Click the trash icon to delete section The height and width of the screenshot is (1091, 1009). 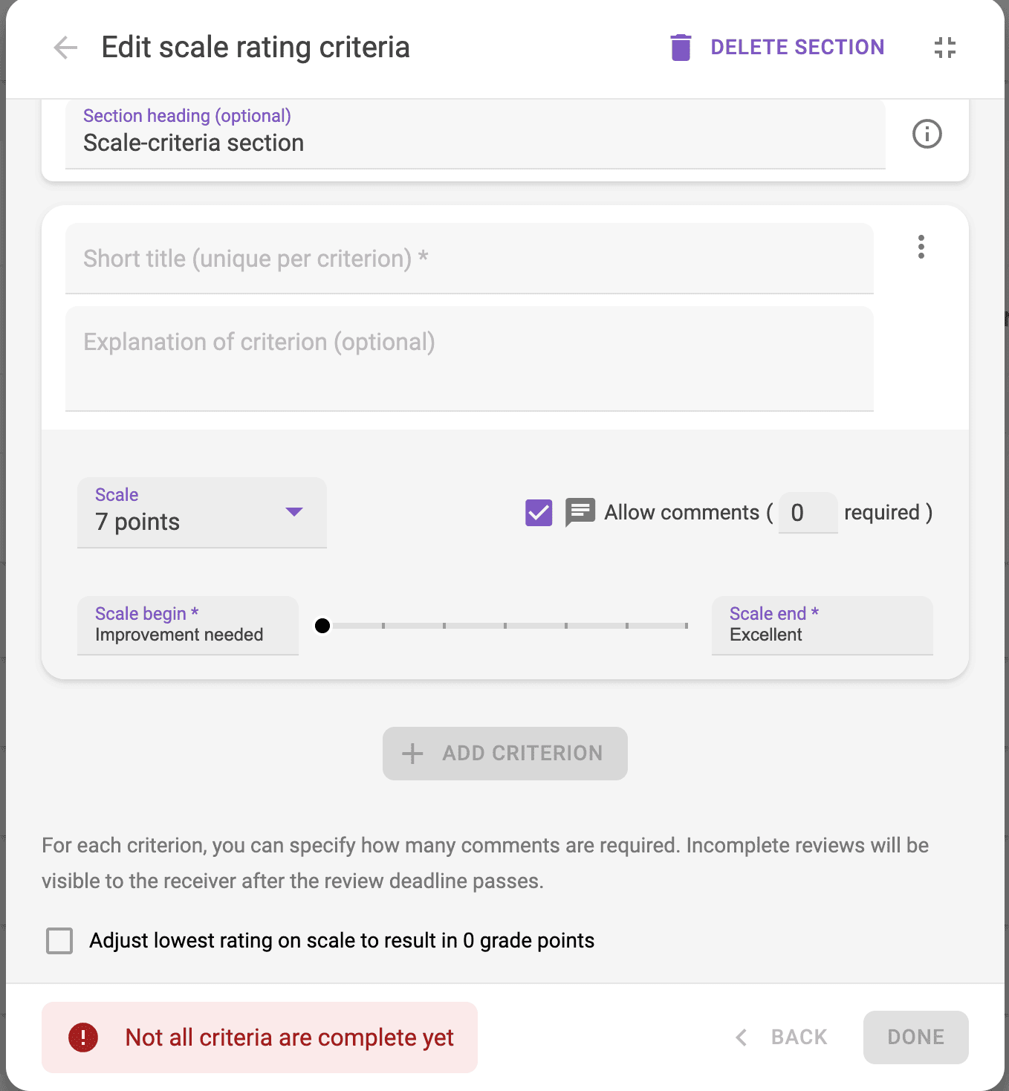(x=681, y=48)
